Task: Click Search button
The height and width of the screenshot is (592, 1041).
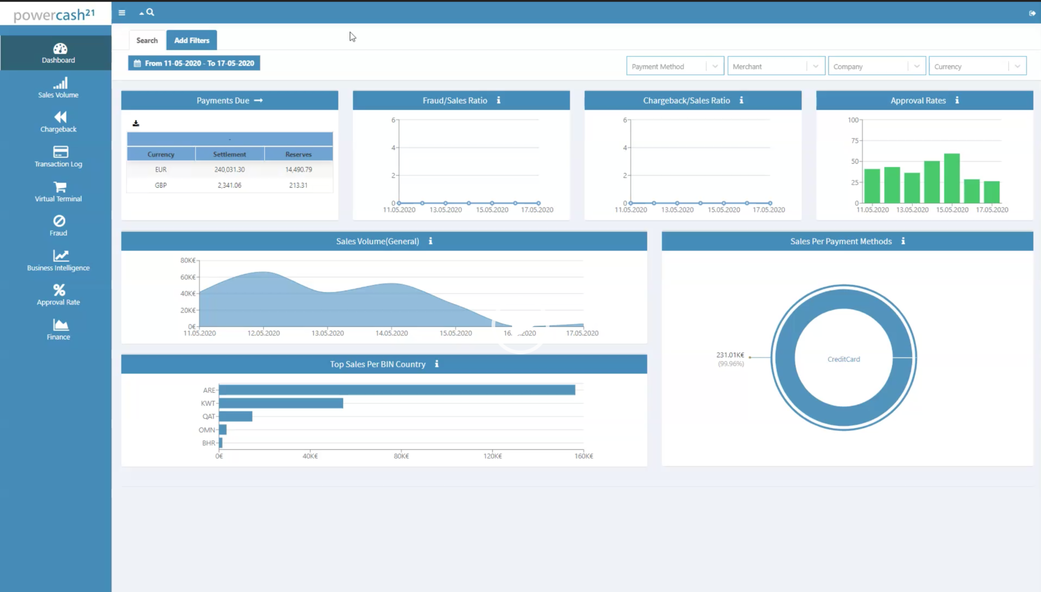Action: (146, 40)
